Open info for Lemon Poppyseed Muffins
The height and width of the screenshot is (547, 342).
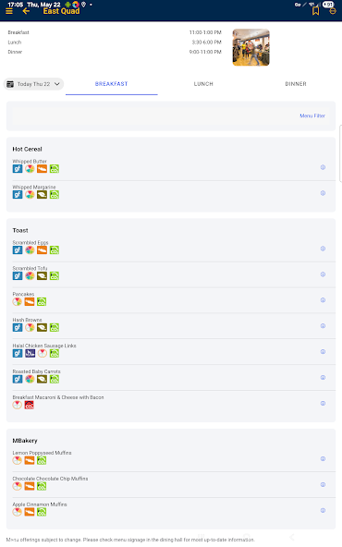coord(323,458)
